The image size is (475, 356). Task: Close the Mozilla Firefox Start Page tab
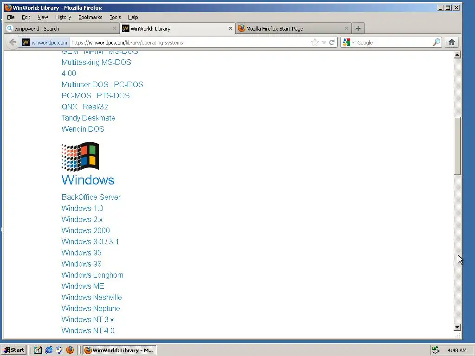pyautogui.click(x=346, y=28)
